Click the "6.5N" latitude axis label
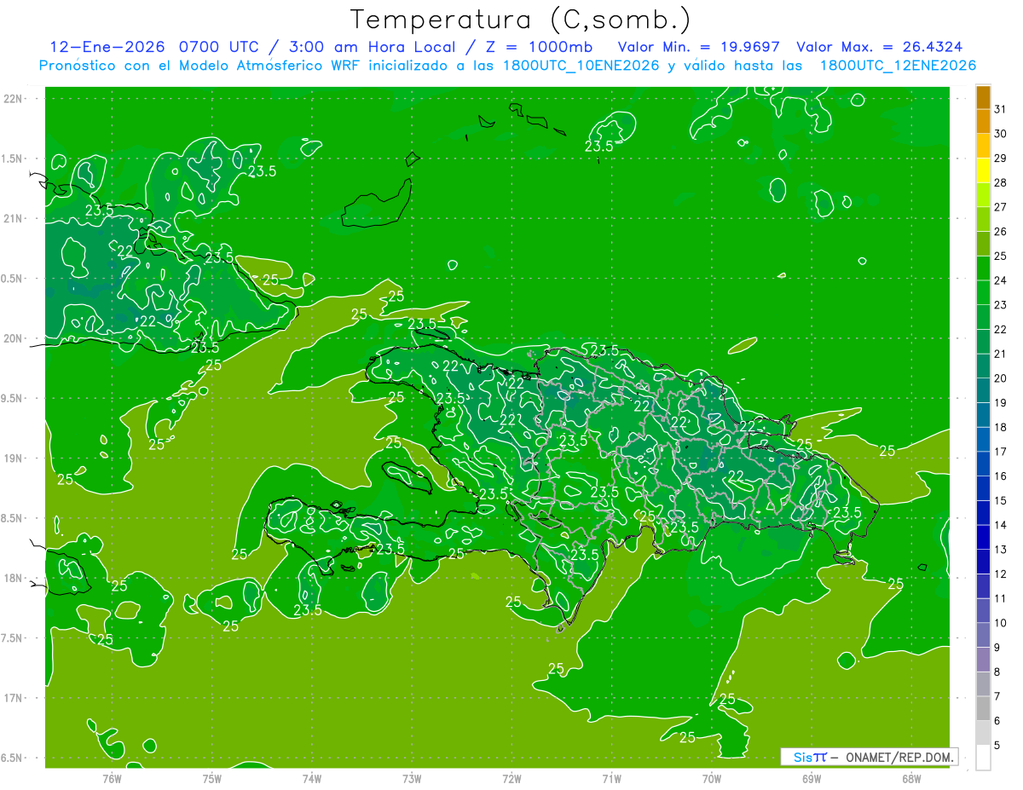 [x=12, y=758]
